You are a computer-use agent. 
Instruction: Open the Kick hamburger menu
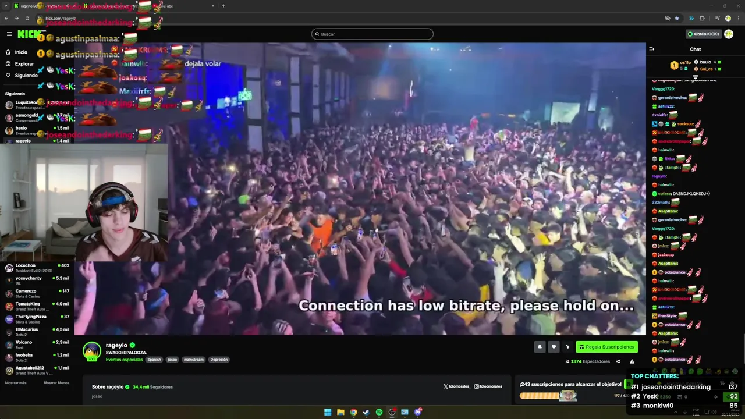tap(9, 34)
